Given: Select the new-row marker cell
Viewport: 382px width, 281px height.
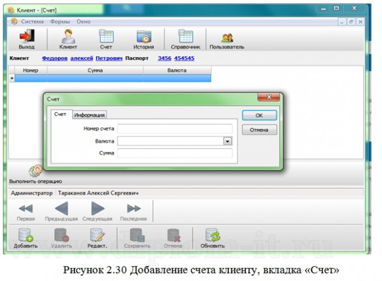Looking at the screenshot, I should coord(12,78).
